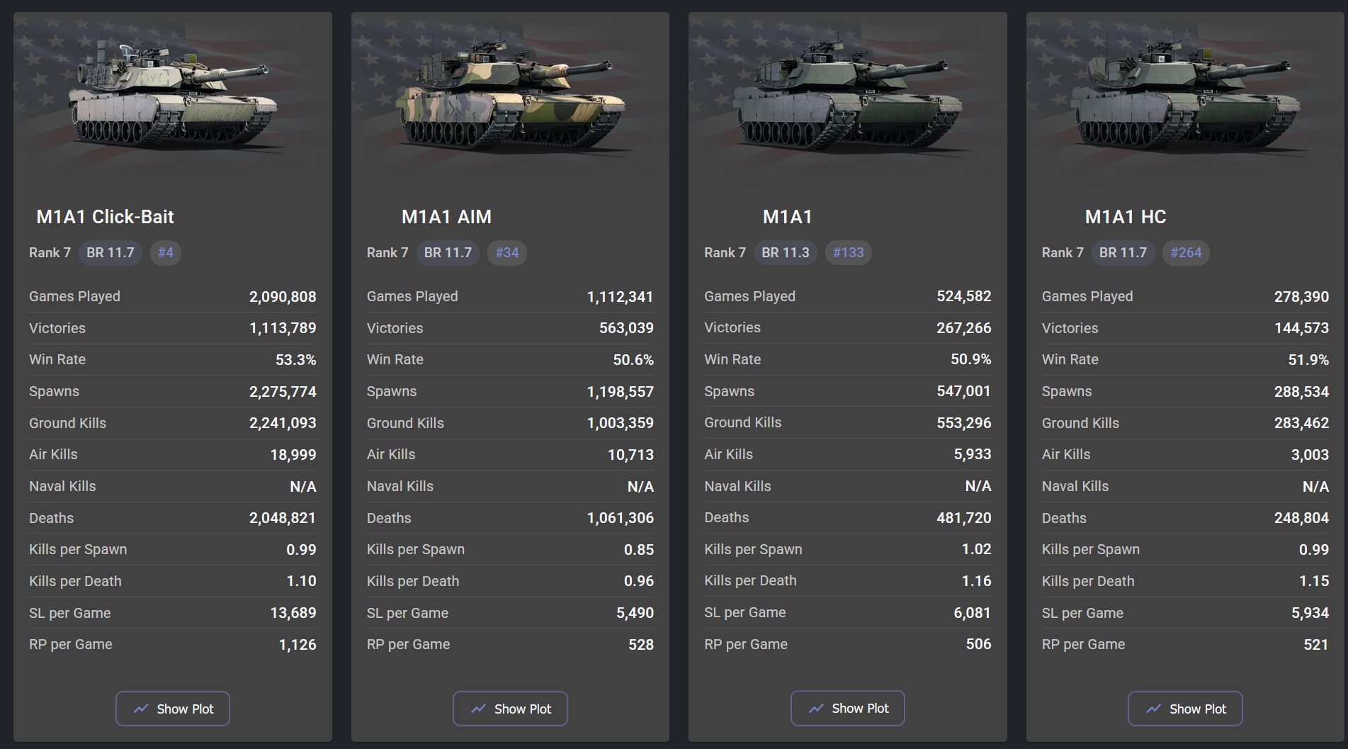Open the M1A1 Click-Bait tank image
This screenshot has width=1348, height=749.
pyautogui.click(x=173, y=96)
